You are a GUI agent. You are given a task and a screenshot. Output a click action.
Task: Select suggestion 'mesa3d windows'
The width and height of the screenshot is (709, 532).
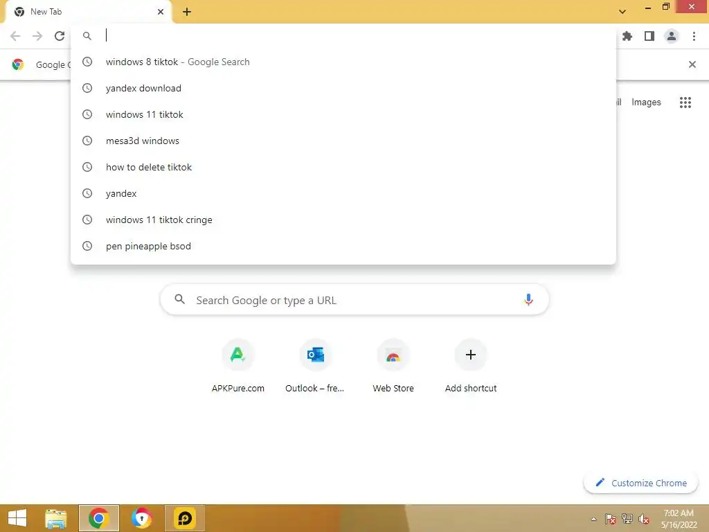(343, 141)
